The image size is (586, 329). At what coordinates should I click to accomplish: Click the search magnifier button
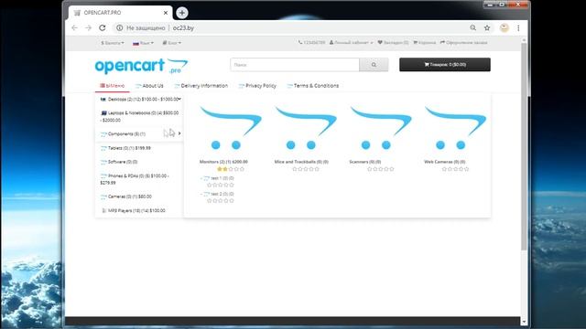[374, 65]
